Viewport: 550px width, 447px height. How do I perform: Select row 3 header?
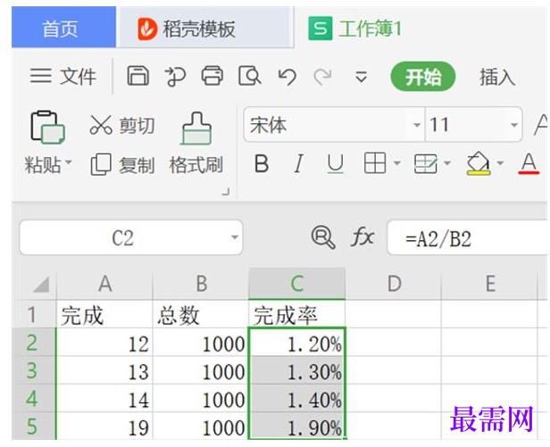[34, 370]
